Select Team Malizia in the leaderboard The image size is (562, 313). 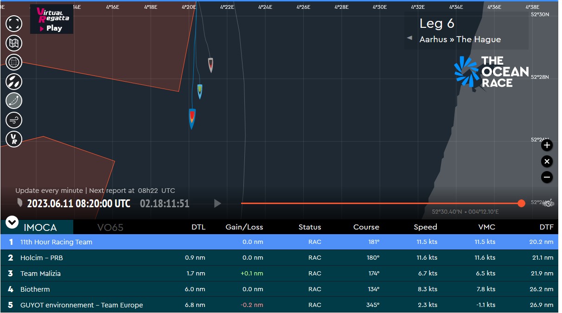point(40,274)
